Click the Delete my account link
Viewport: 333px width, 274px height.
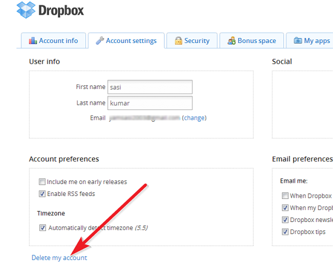pyautogui.click(x=59, y=258)
